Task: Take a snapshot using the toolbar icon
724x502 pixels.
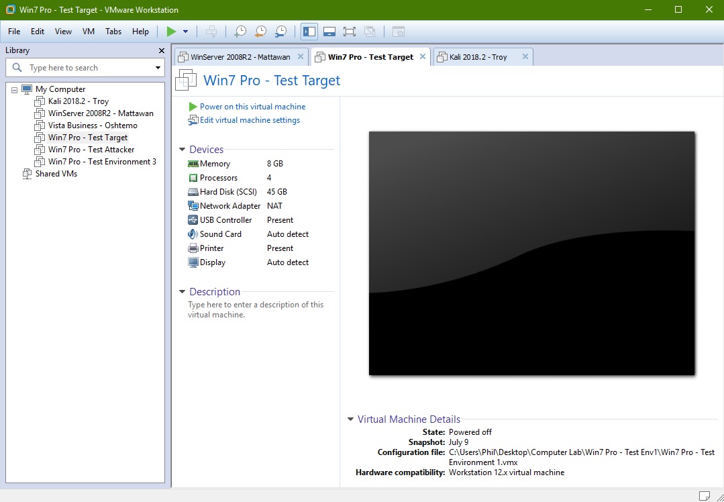Action: pos(240,32)
